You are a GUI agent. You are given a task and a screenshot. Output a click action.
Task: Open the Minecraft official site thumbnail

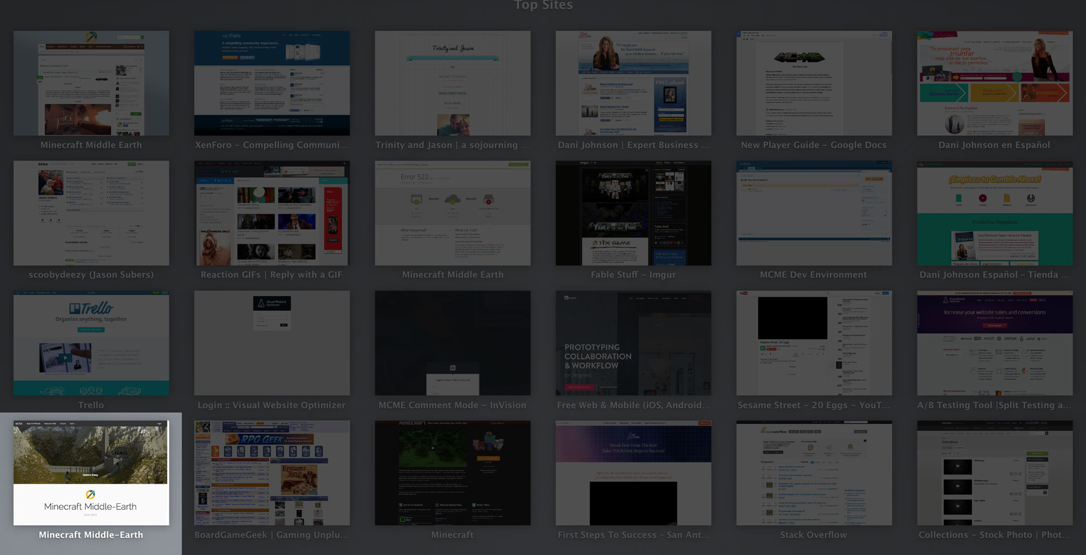point(453,473)
